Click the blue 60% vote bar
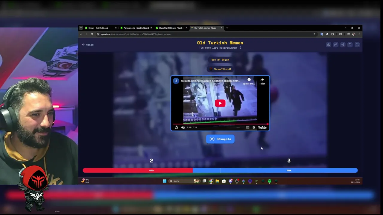Viewport: 383px width, 215px height. coord(275,171)
